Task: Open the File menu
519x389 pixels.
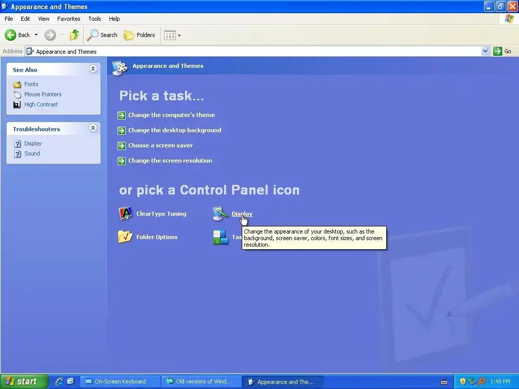Action: coord(9,19)
